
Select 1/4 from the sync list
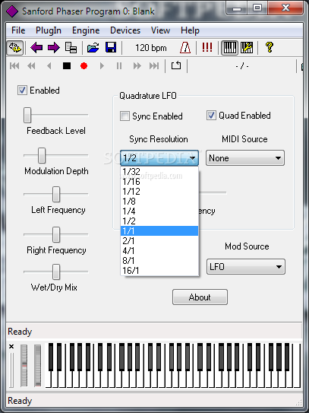click(159, 211)
